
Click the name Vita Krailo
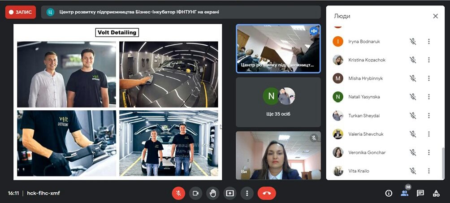coord(359,171)
